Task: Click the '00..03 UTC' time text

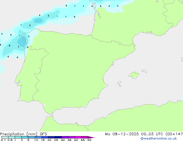Action: pyautogui.click(x=152, y=134)
